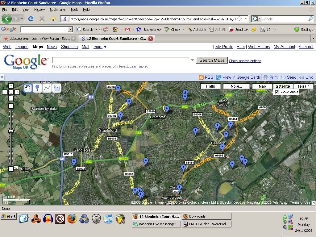Pan map right with arrow button
The image size is (316, 237).
coord(17,92)
